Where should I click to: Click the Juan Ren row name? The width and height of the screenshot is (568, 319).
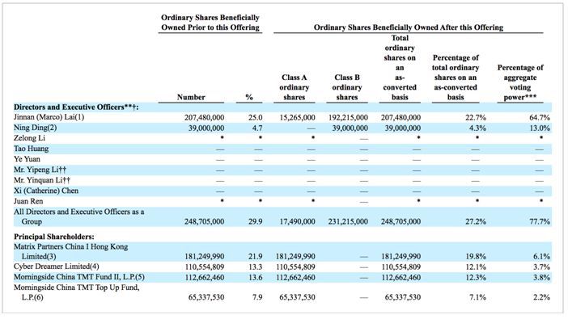(28, 201)
